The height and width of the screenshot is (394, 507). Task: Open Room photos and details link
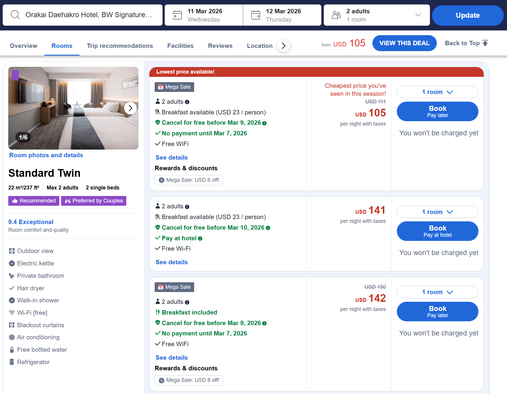[46, 155]
